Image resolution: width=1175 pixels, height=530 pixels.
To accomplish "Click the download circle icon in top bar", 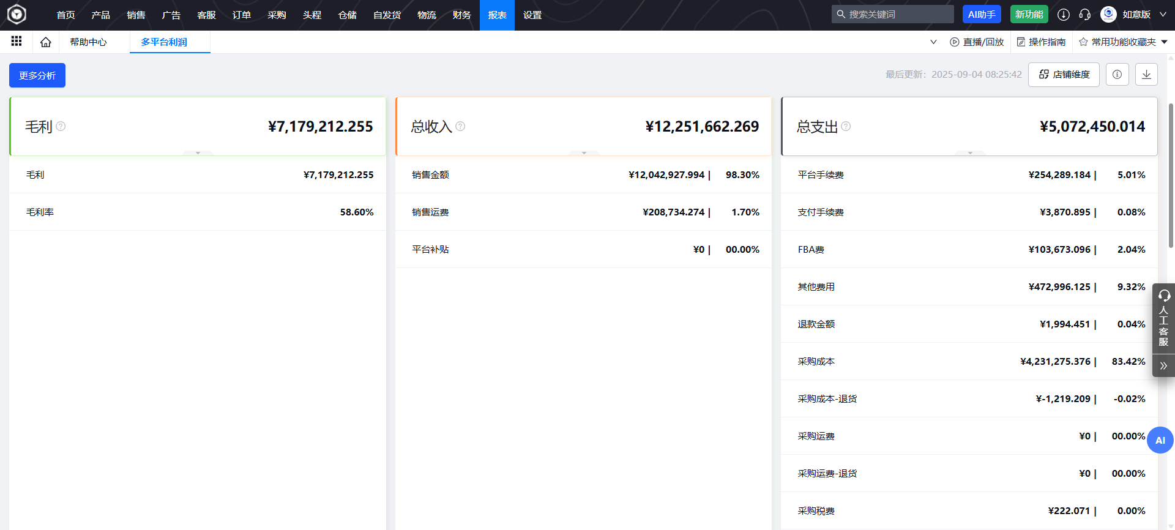I will point(1064,15).
